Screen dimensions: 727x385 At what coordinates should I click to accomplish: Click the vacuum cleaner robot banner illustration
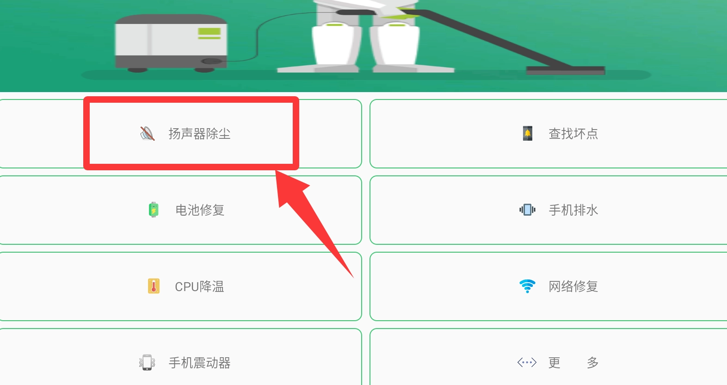point(363,46)
